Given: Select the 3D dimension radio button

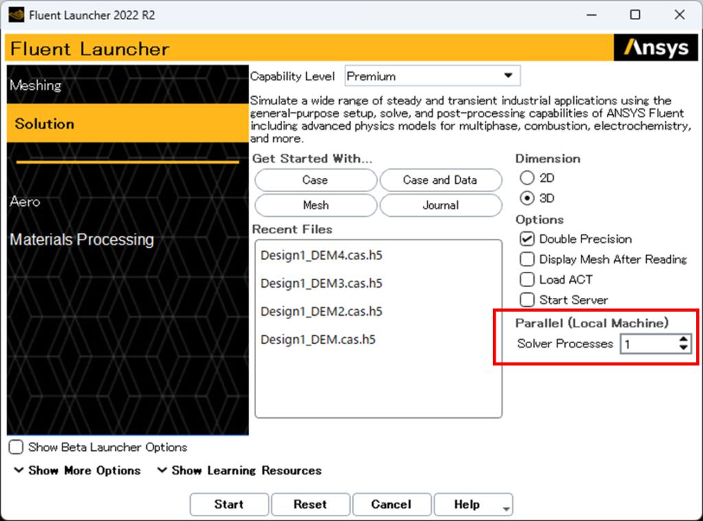Looking at the screenshot, I should (x=527, y=198).
